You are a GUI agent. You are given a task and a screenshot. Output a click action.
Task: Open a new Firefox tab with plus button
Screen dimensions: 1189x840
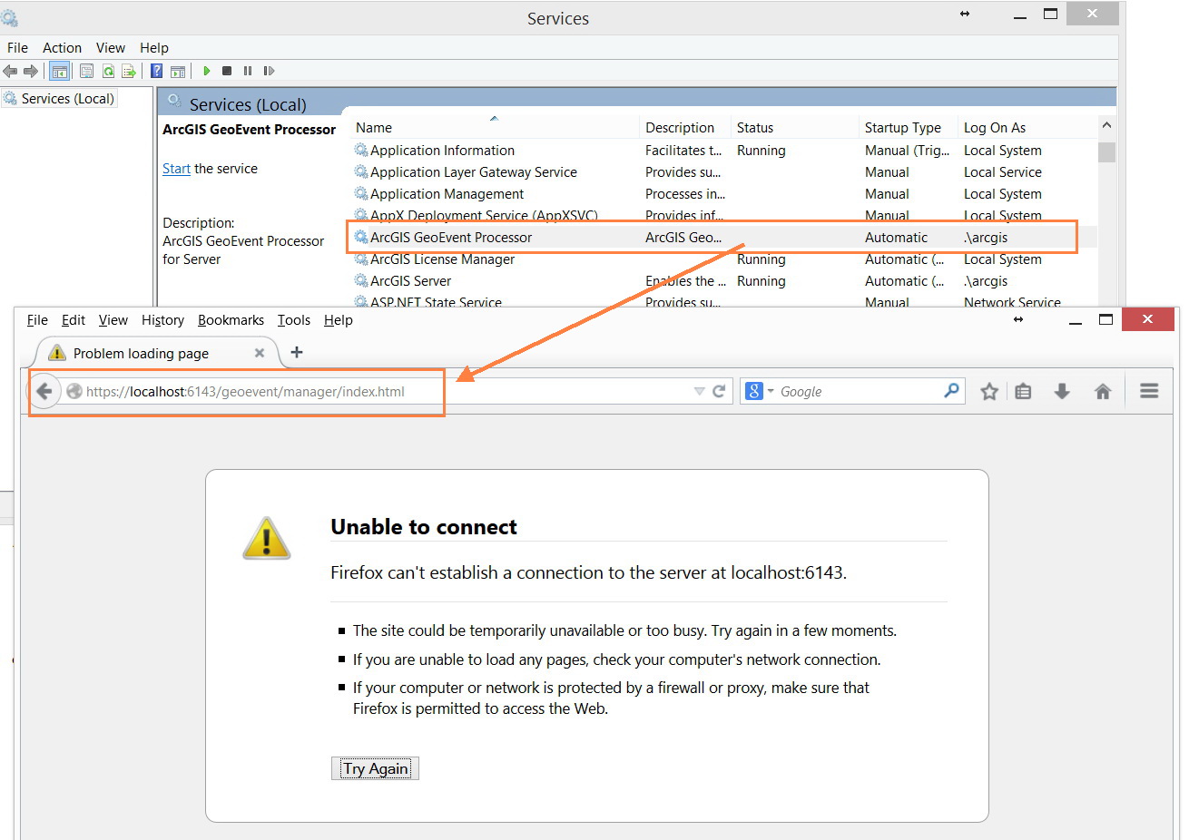297,352
